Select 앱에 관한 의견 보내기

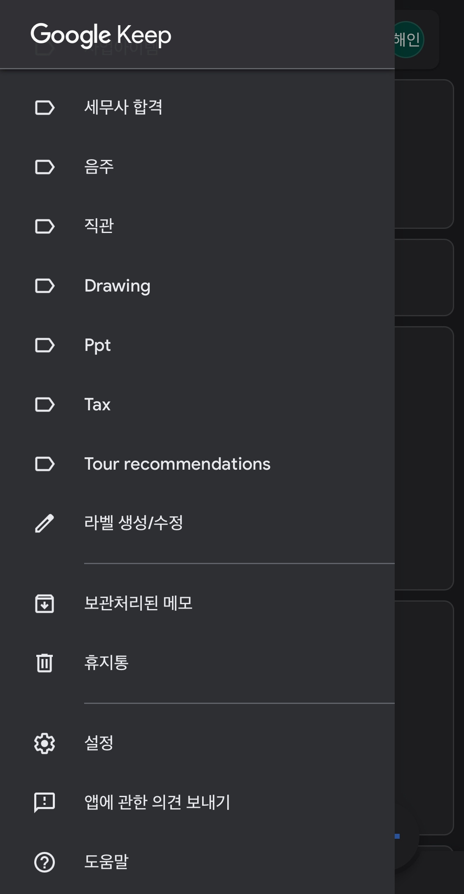click(197, 802)
